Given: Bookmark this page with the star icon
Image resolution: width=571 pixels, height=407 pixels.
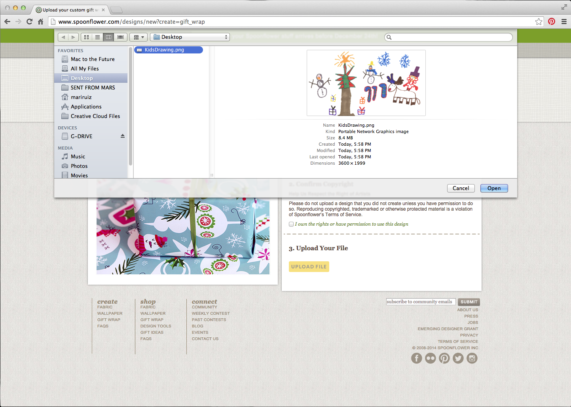Looking at the screenshot, I should tap(539, 21).
